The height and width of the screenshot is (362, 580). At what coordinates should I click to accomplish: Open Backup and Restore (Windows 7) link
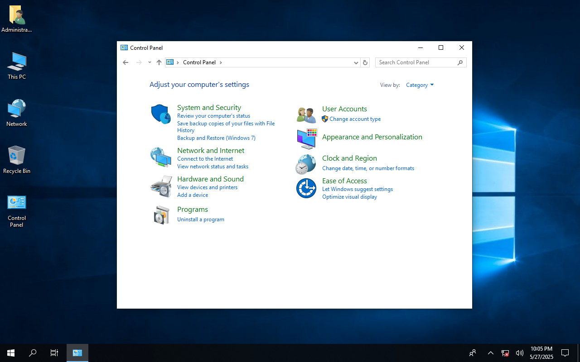(x=216, y=138)
